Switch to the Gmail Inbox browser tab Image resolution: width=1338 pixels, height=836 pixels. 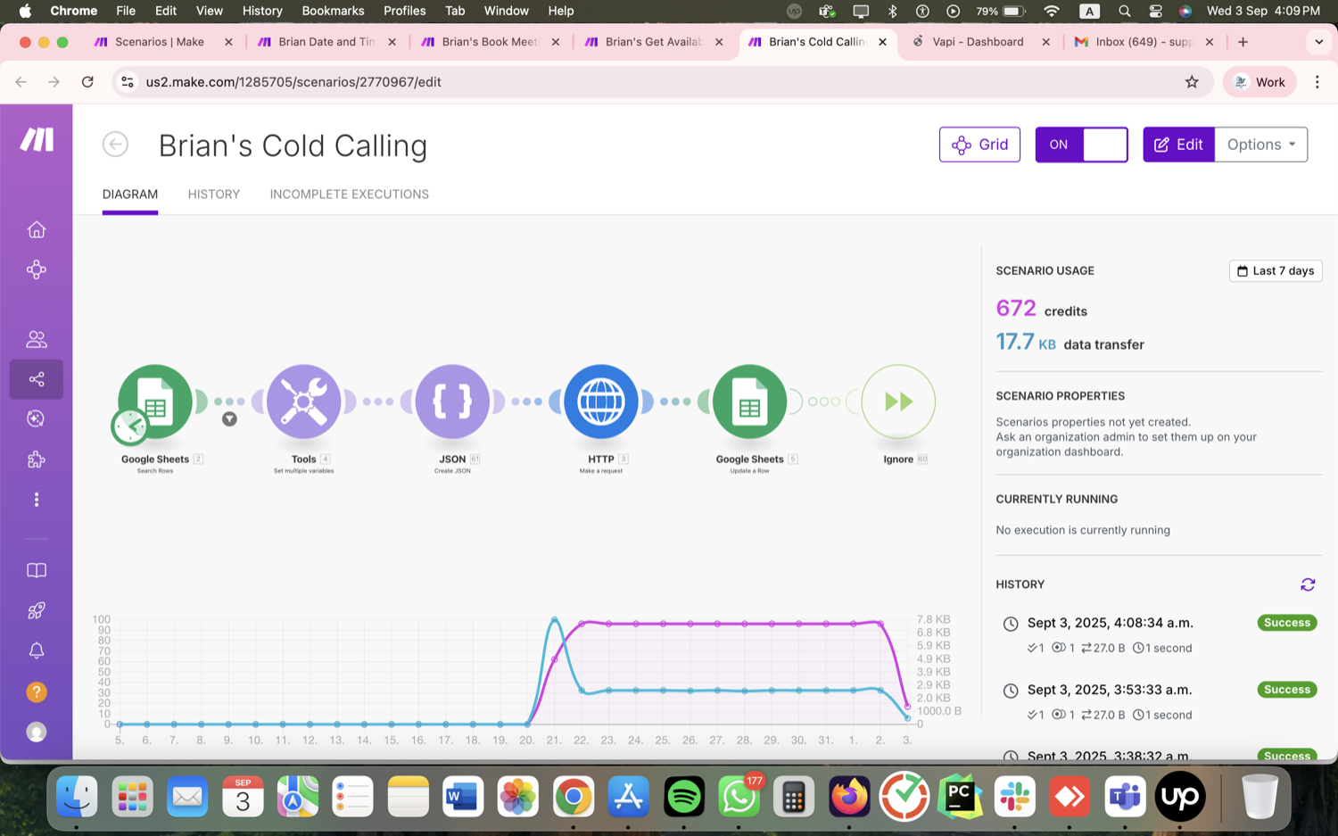1142,42
